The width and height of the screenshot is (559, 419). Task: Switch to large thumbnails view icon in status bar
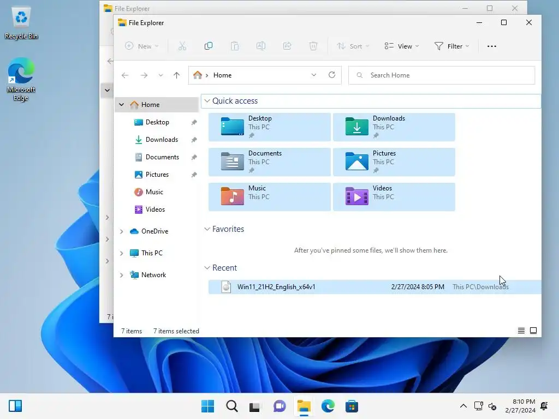[533, 331]
